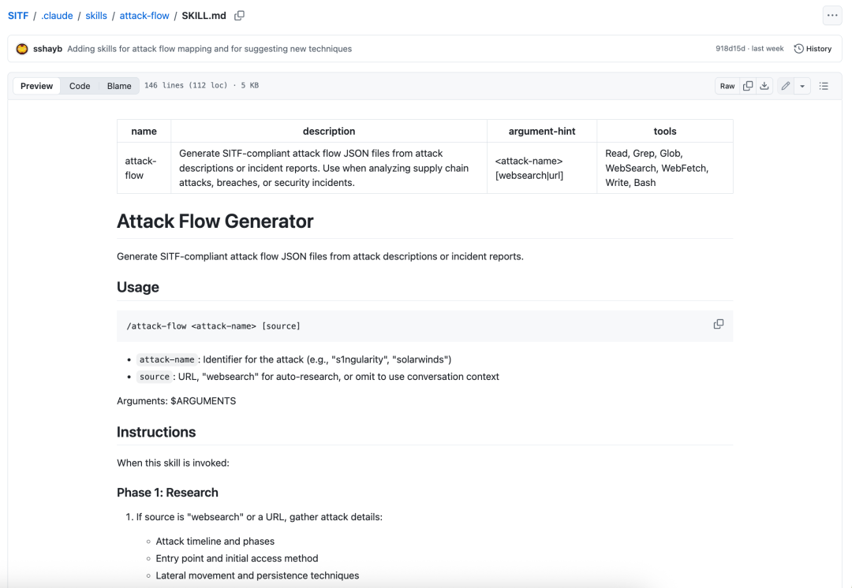
Task: Open the three-dot more options menu
Action: (x=832, y=16)
